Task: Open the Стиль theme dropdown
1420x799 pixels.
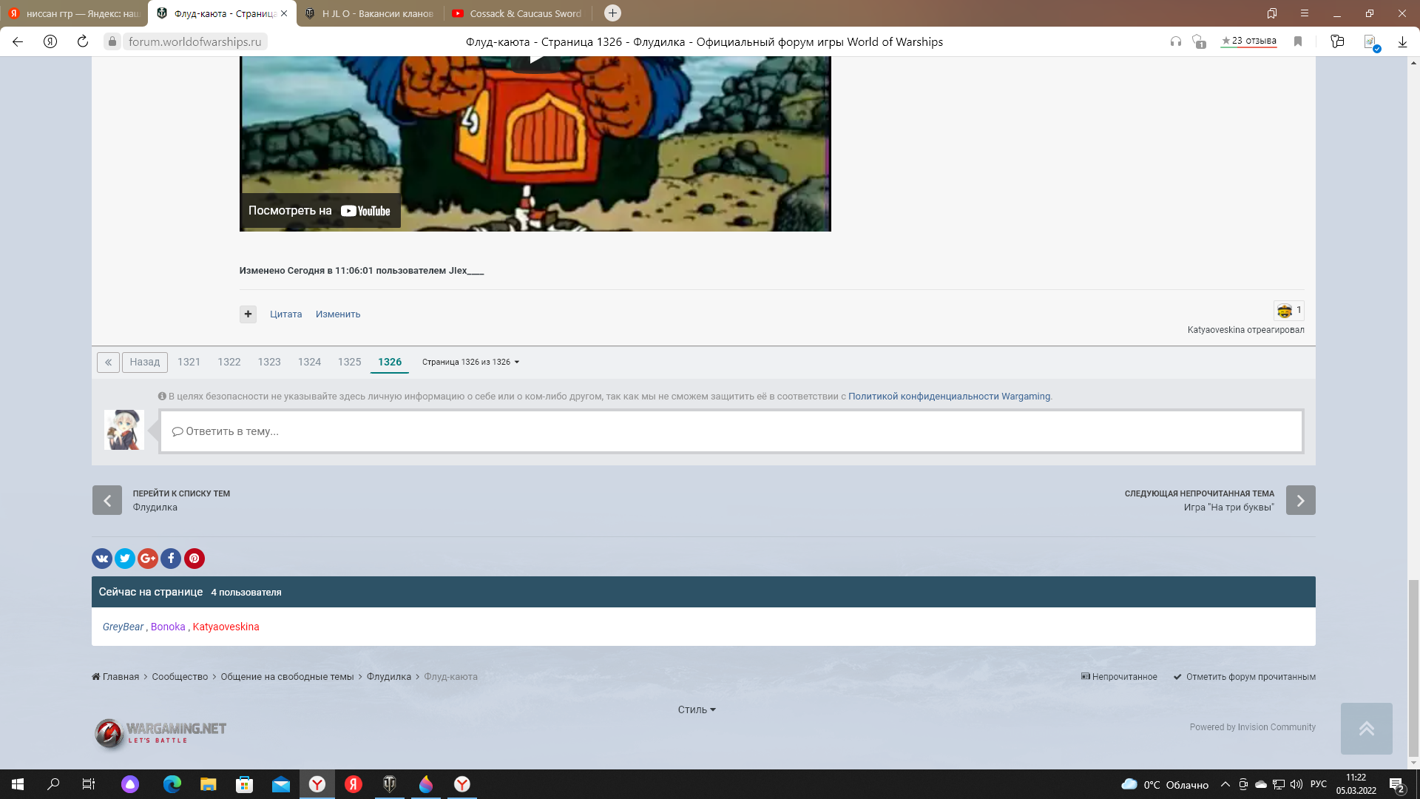Action: tap(697, 709)
